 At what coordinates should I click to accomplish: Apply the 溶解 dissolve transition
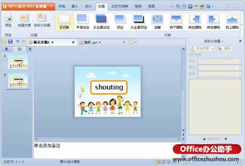click(x=157, y=21)
